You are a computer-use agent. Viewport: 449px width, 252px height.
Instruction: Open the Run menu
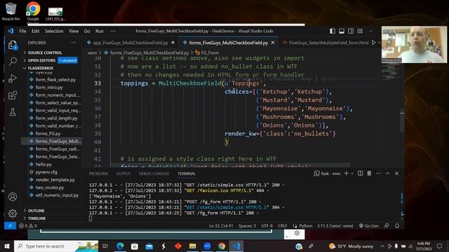tap(100, 31)
